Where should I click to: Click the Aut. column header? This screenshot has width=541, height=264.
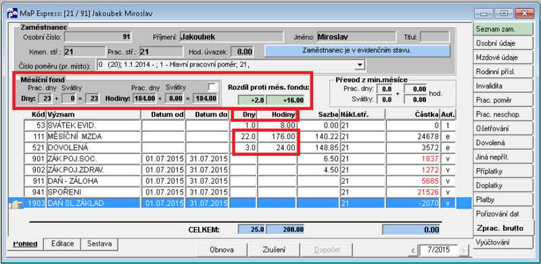click(448, 114)
